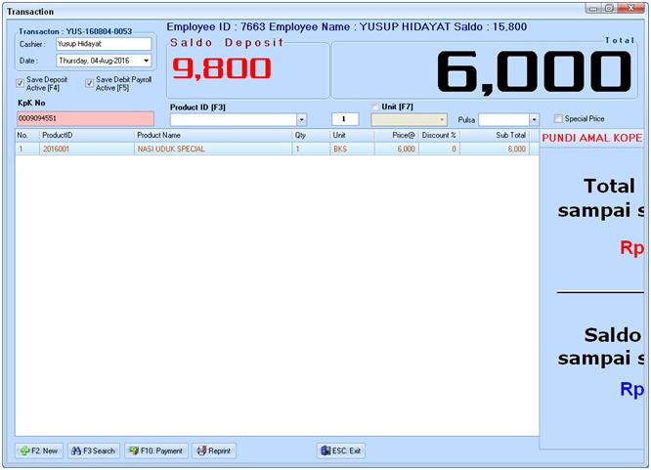
Task: Expand the Product ID dropdown list
Action: [x=301, y=119]
